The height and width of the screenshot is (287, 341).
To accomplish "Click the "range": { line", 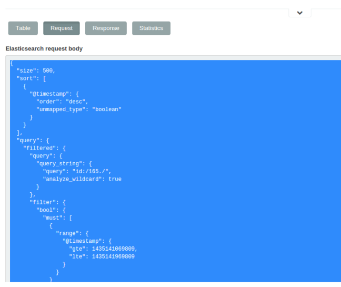I will (73, 233).
